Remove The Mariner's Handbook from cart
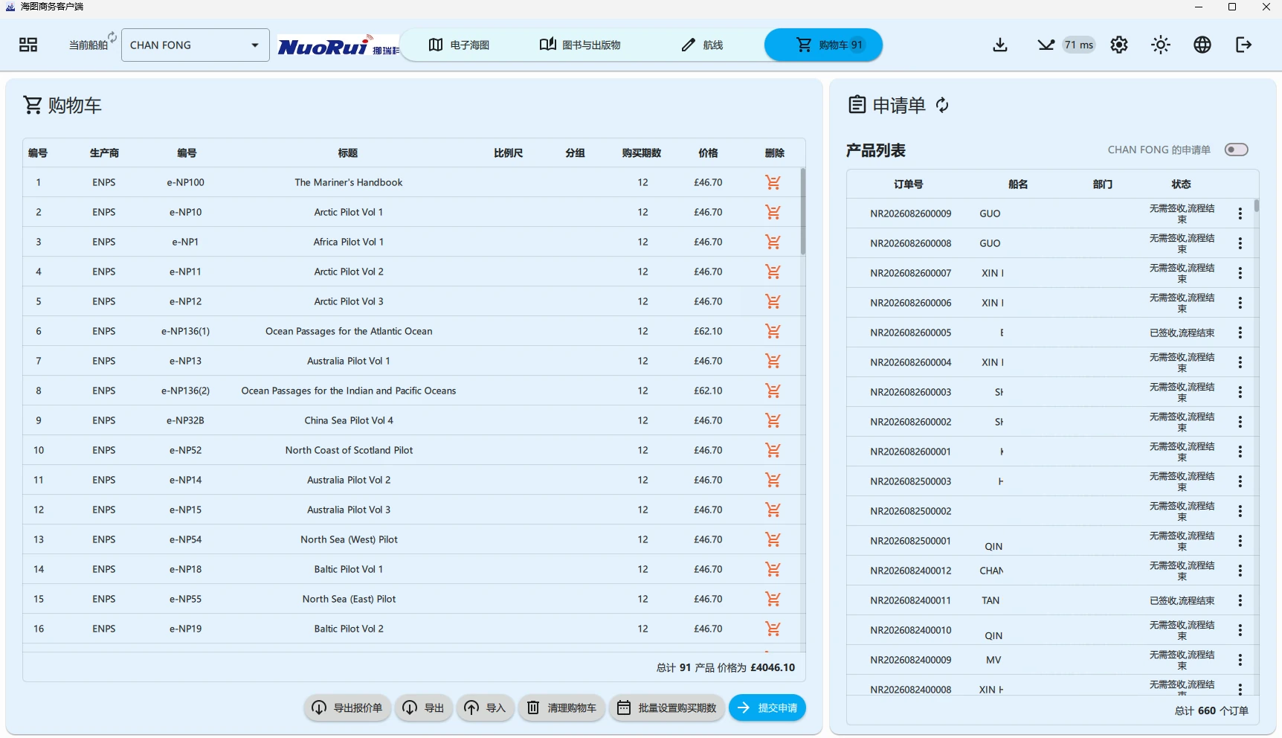1282x738 pixels. pyautogui.click(x=773, y=182)
